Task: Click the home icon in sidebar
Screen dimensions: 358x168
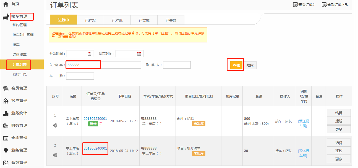Action: (6, 4)
